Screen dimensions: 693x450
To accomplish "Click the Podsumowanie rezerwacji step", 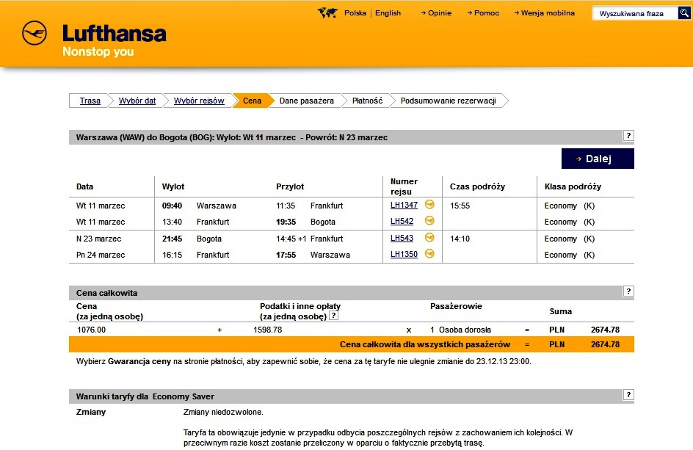I will tap(448, 101).
